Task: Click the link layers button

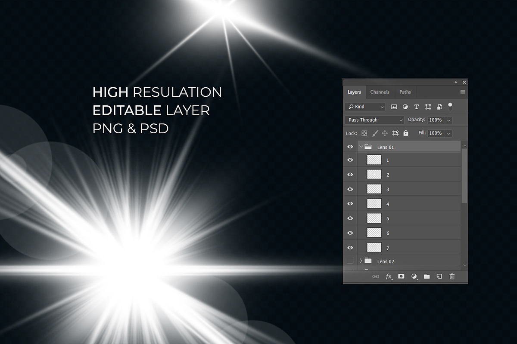Action: [x=375, y=276]
